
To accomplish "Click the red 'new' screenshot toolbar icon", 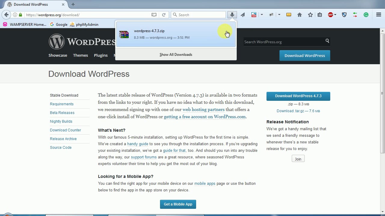I will [254, 15].
